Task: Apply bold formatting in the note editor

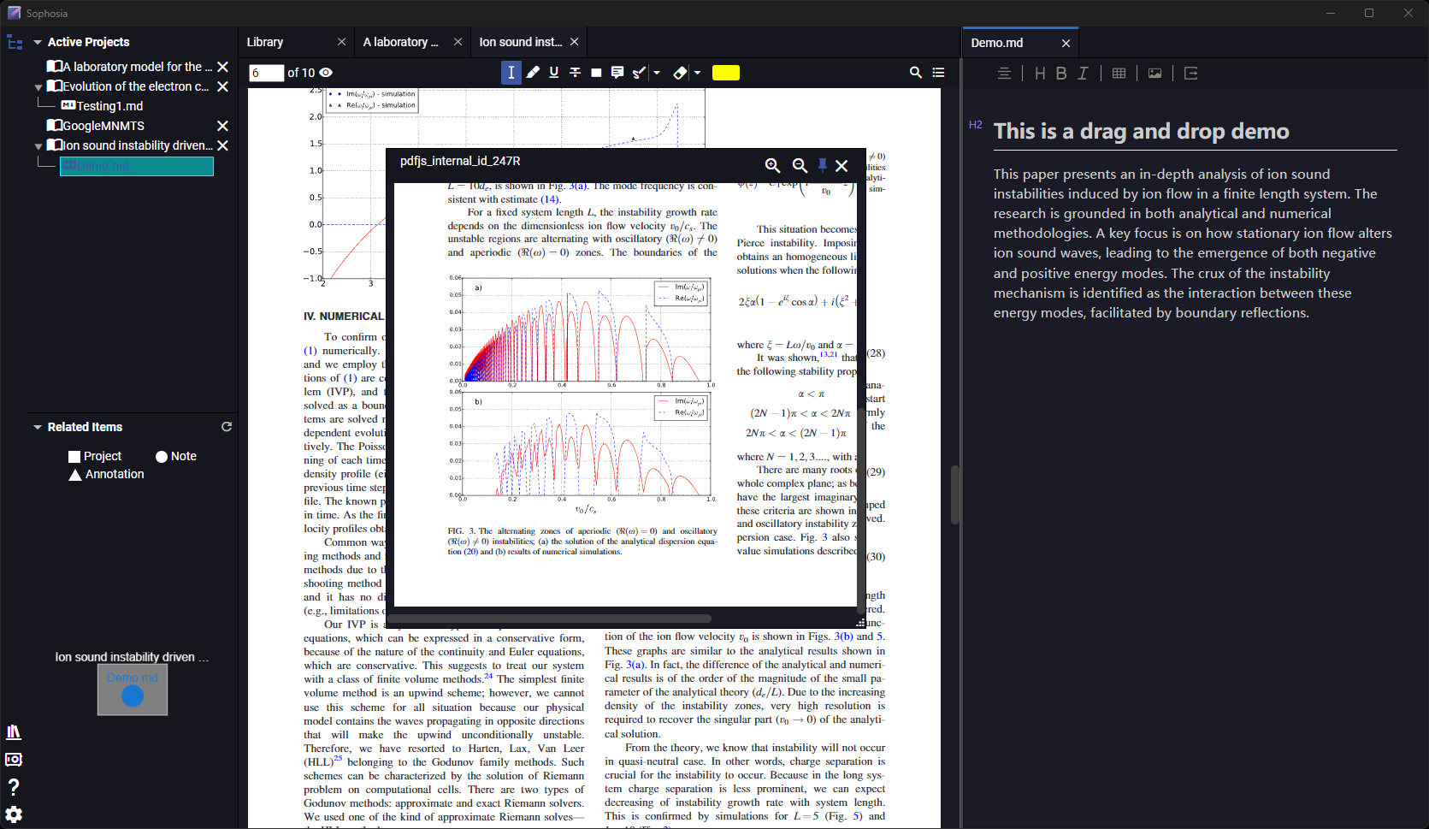Action: pos(1061,74)
